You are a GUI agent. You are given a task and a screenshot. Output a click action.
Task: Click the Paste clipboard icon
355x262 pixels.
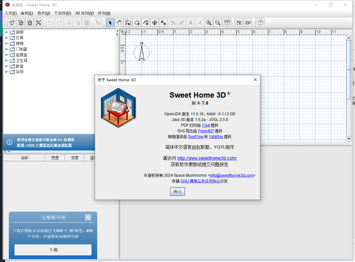pos(86,23)
